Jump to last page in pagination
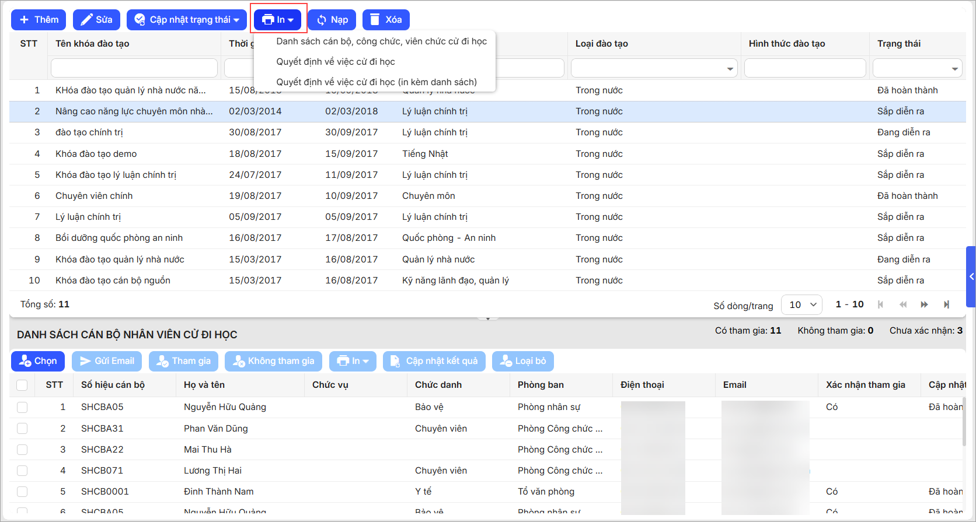 [946, 304]
